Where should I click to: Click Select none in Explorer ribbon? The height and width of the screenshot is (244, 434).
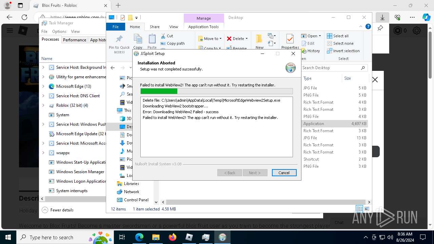340,43
